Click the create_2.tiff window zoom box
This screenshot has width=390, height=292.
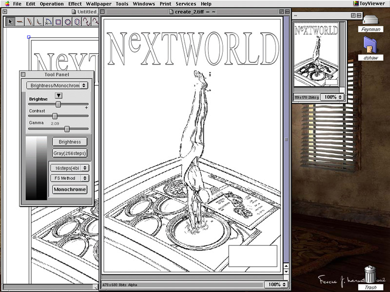coord(281,12)
